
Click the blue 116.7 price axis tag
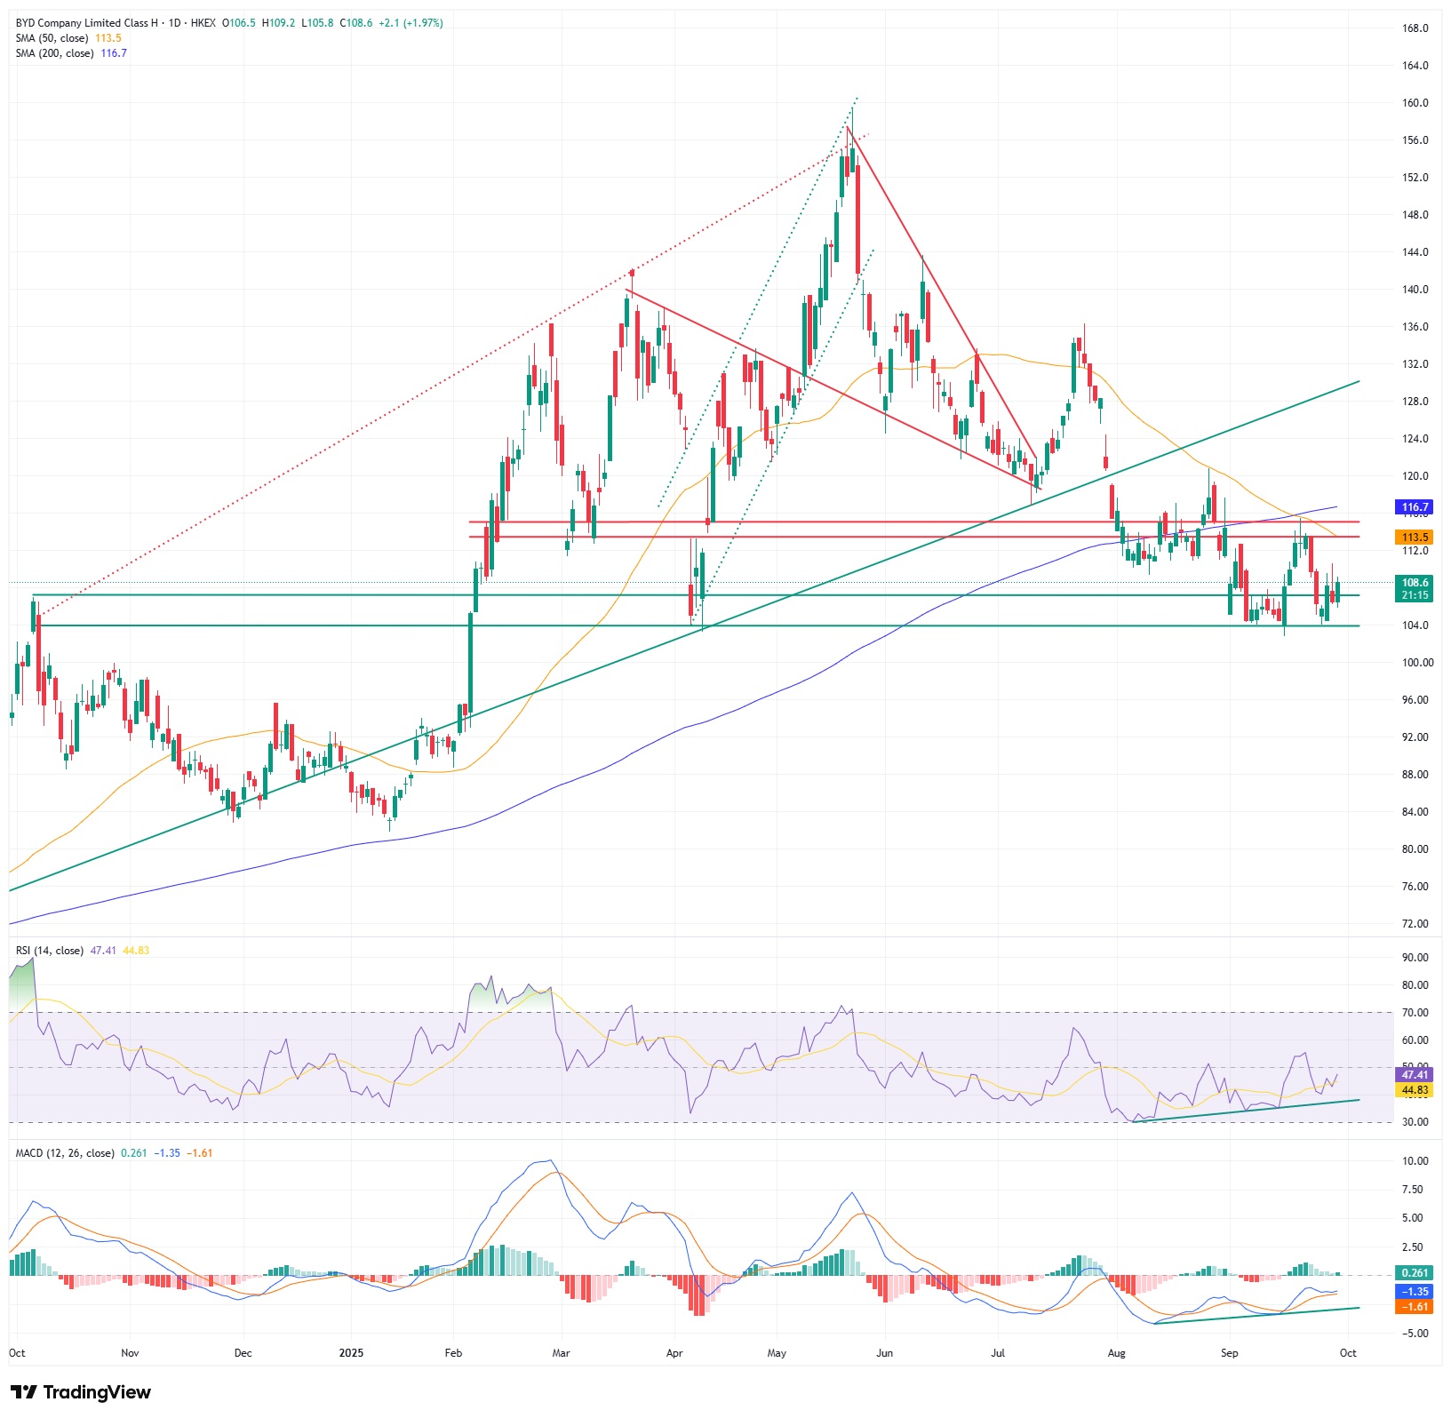pyautogui.click(x=1415, y=507)
